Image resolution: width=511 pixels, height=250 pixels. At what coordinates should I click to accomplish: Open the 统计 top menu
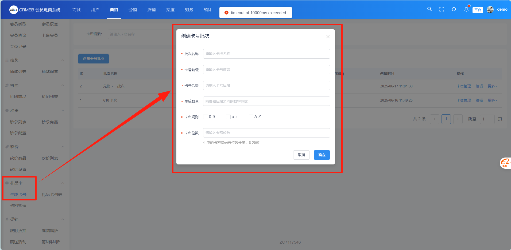pyautogui.click(x=208, y=10)
